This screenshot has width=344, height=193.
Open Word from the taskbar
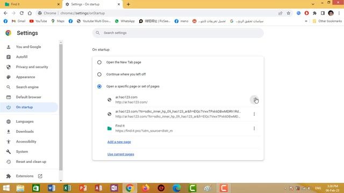click(52, 188)
